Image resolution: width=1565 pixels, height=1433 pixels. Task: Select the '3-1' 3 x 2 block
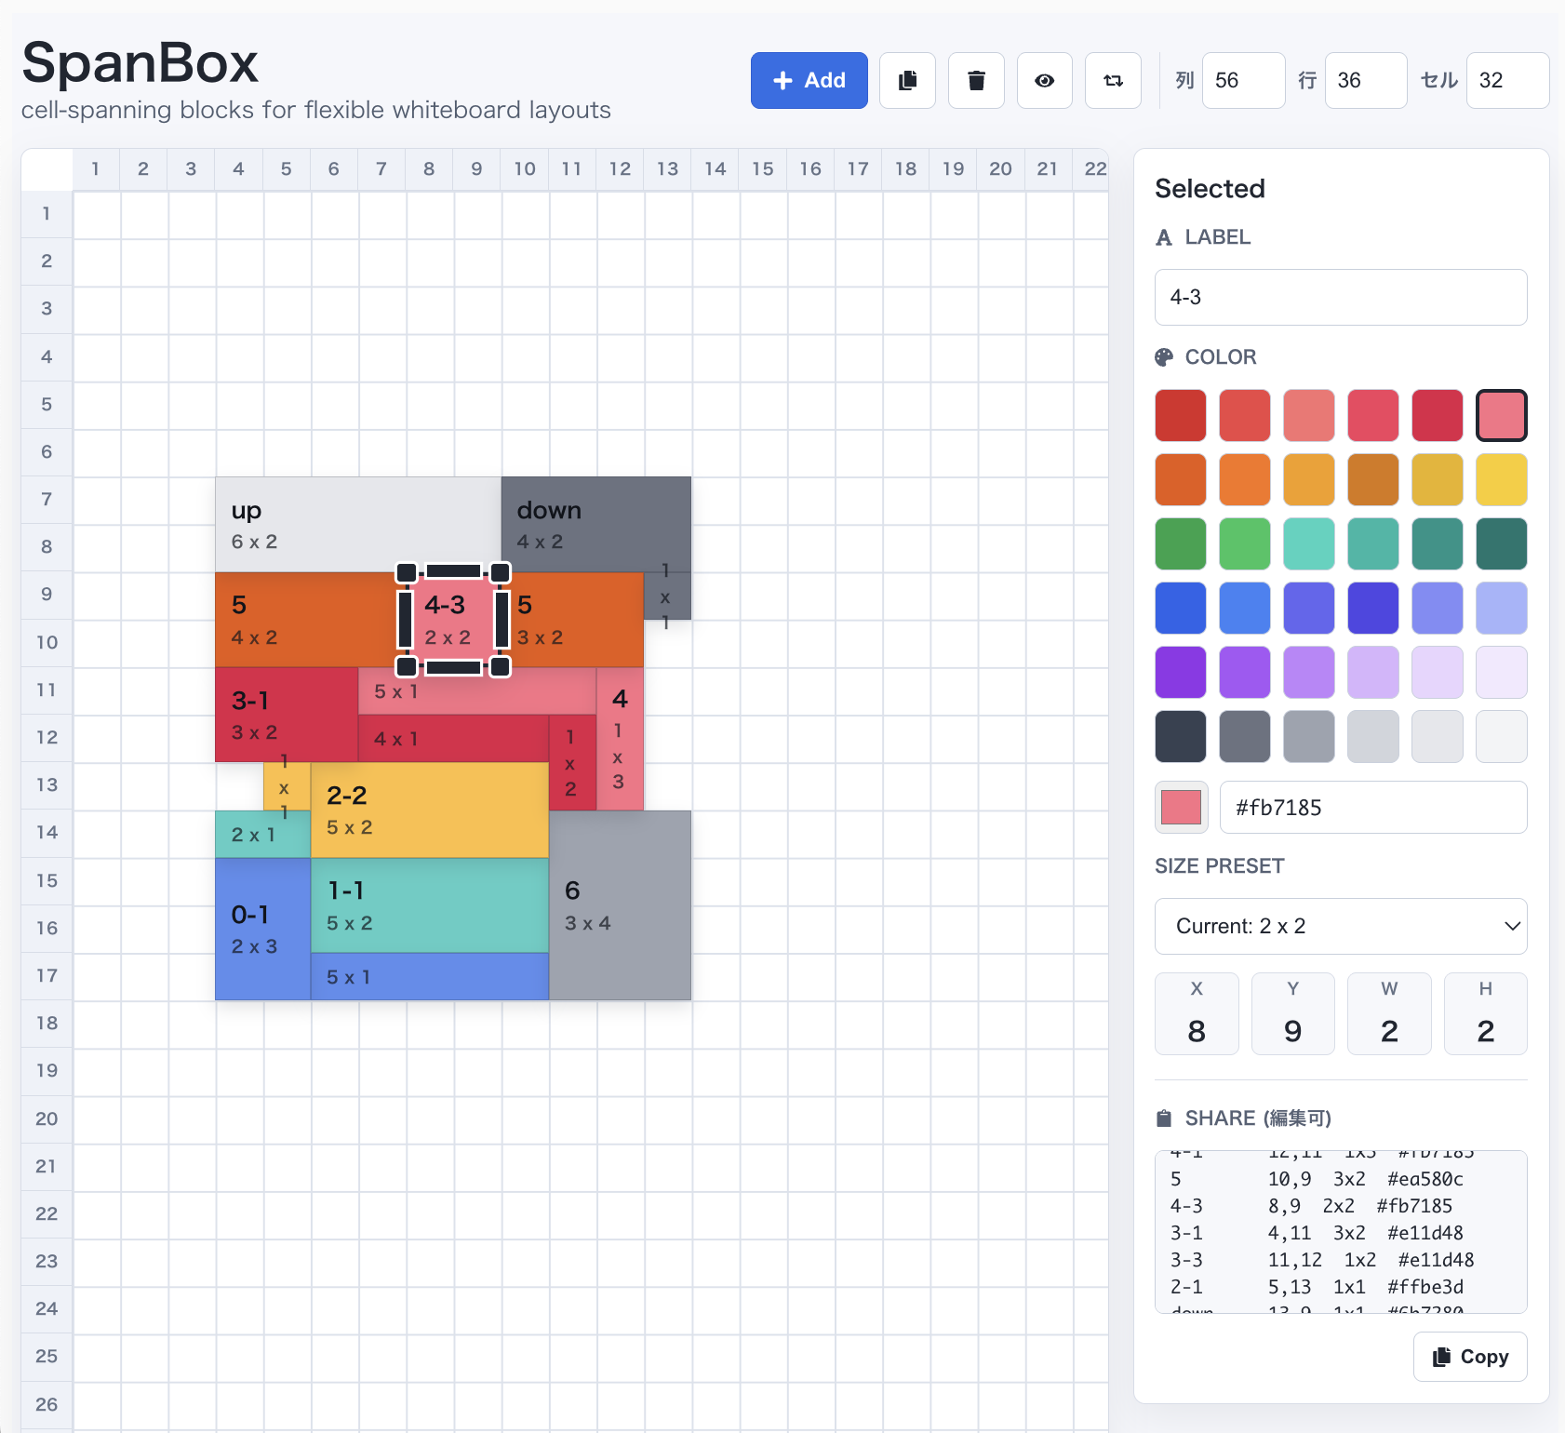pos(287,715)
